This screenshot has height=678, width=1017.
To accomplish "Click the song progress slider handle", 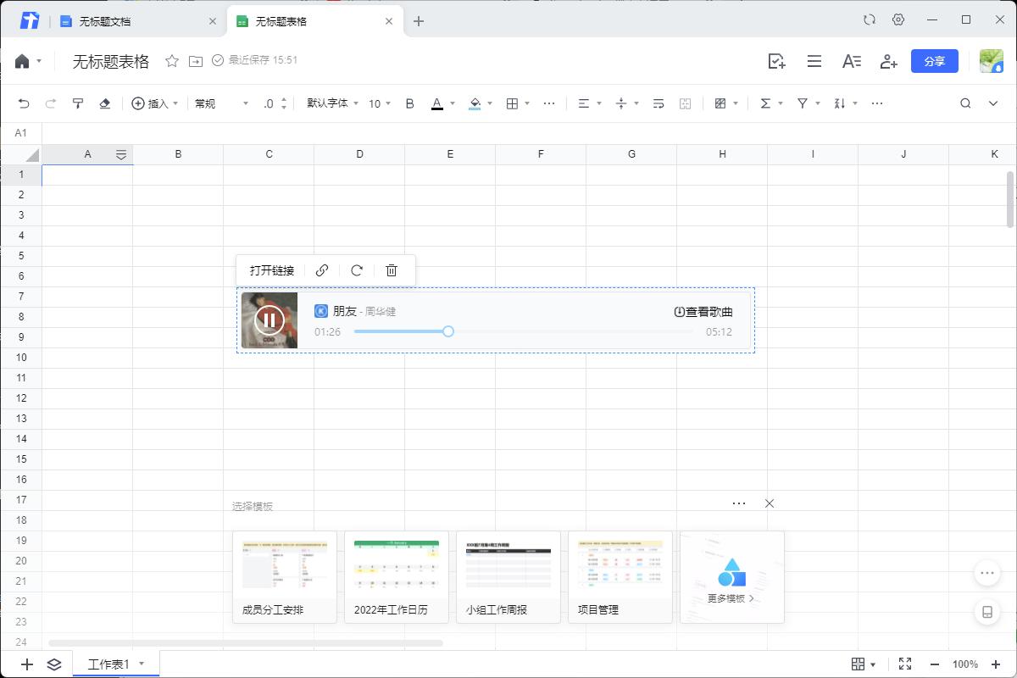I will coord(448,331).
